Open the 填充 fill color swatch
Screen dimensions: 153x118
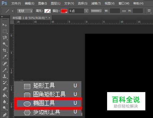(47, 11)
